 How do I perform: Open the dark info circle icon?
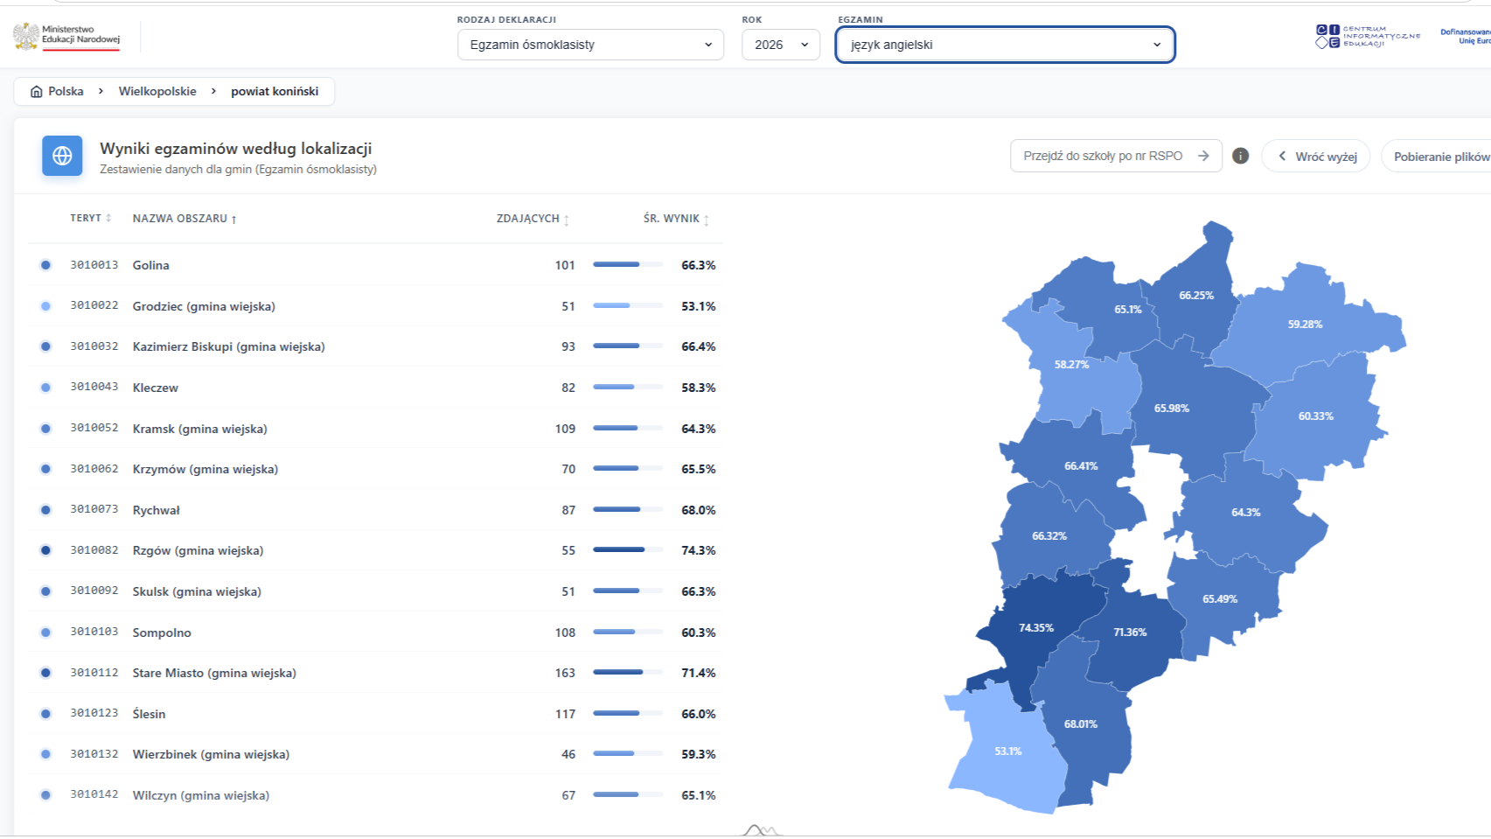[1240, 156]
